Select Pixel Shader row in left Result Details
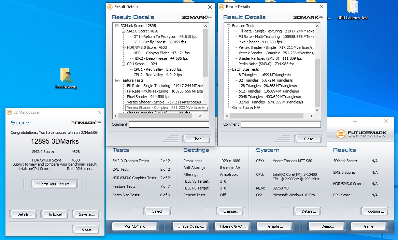The height and width of the screenshot is (240, 398). pyautogui.click(x=148, y=97)
